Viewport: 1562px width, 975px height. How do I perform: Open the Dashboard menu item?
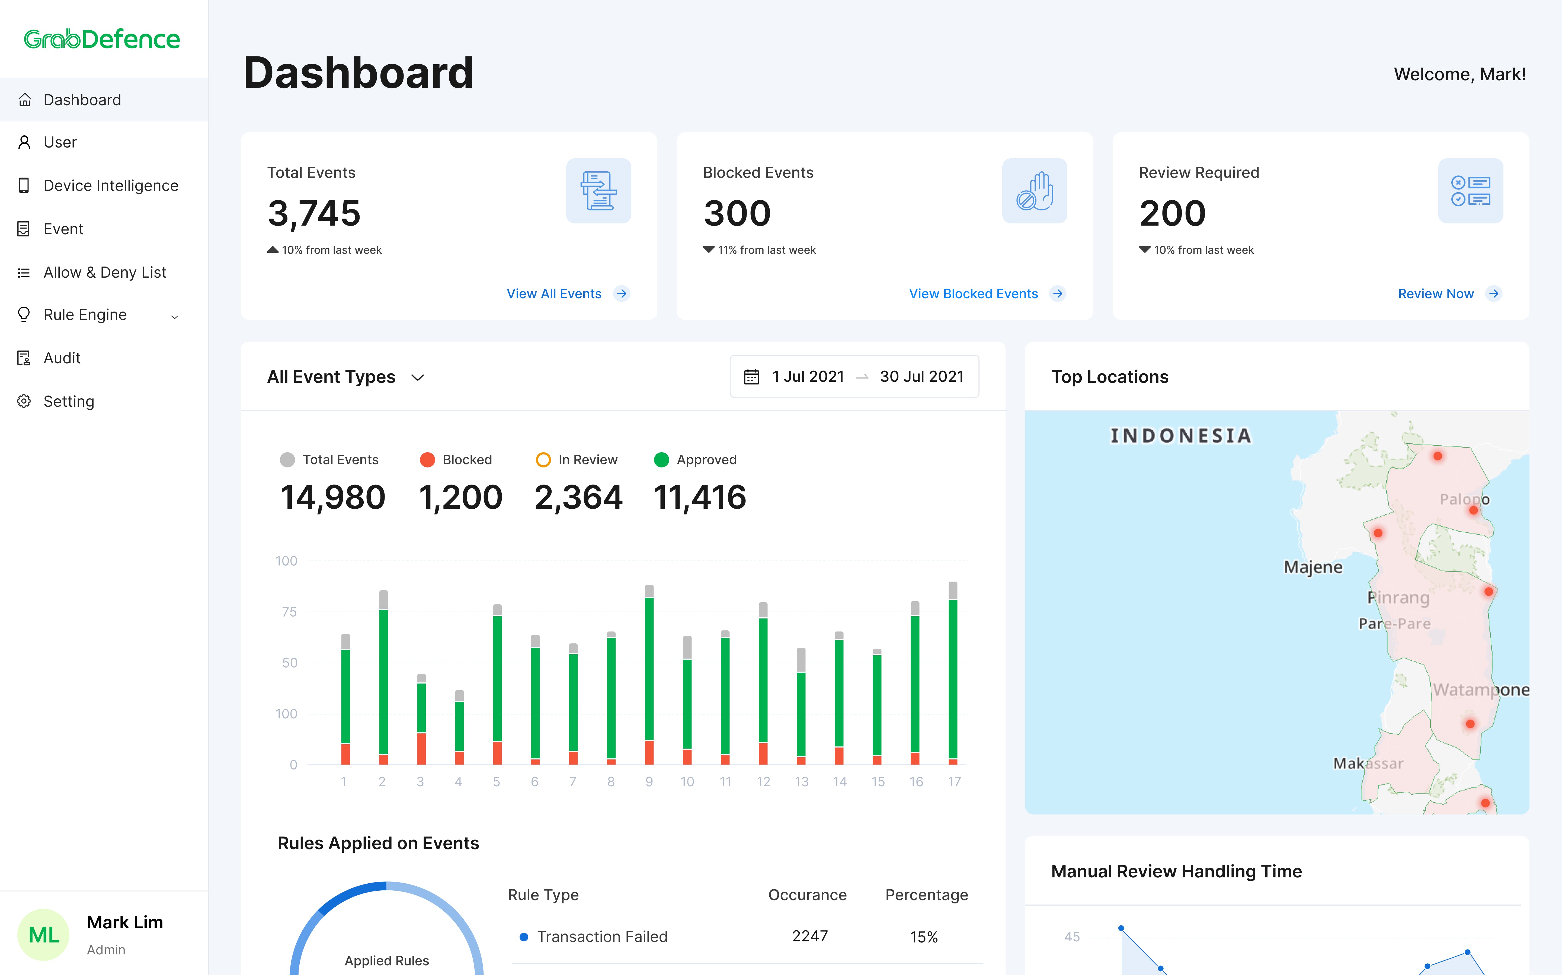104,100
